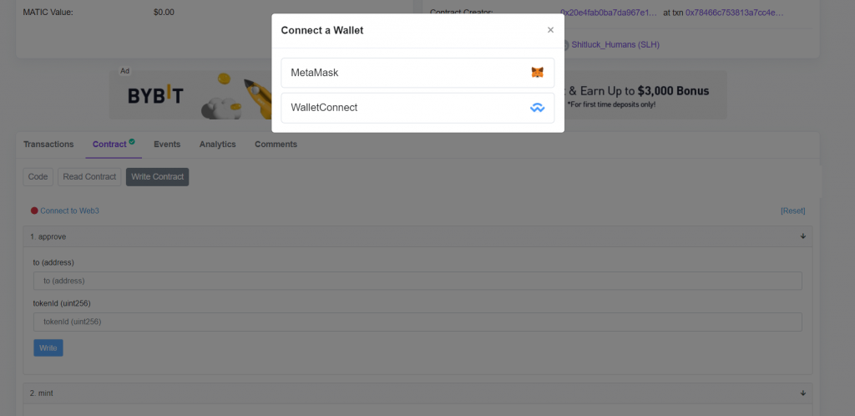Click the Connect to Web3 link

(70, 211)
